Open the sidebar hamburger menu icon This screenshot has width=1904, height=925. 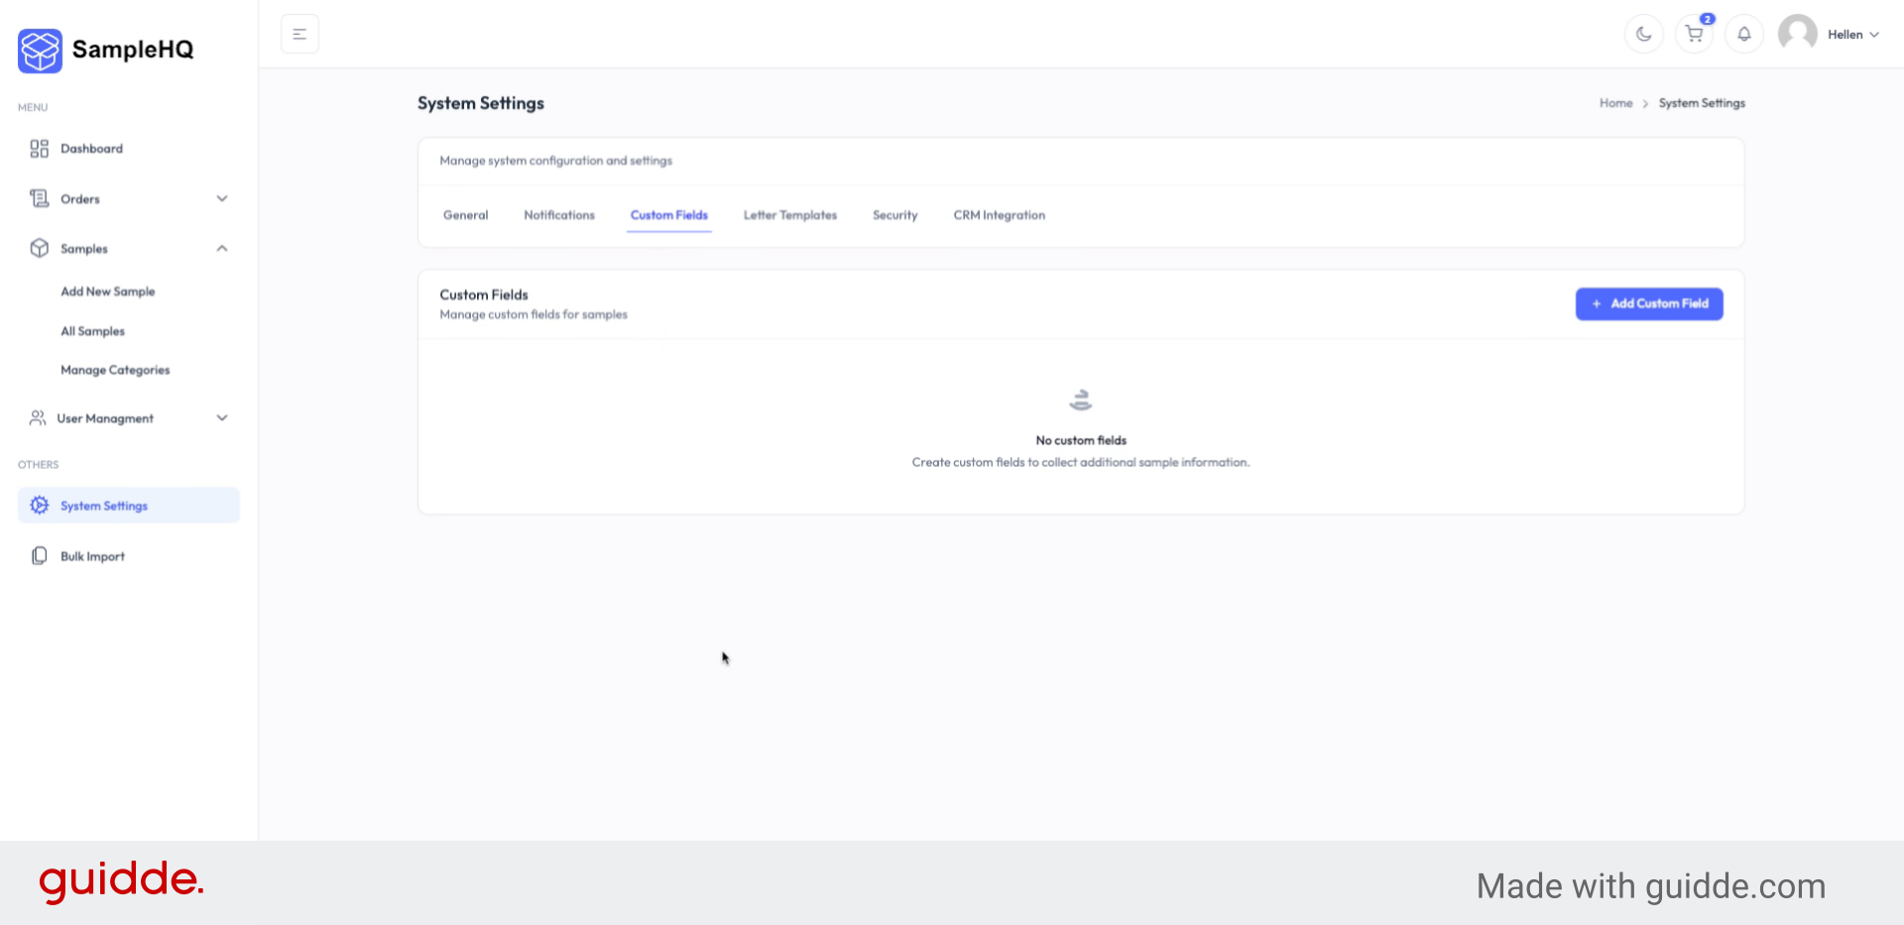click(299, 33)
